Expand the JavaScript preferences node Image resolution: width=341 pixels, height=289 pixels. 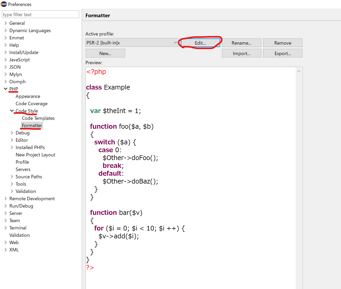5,60
